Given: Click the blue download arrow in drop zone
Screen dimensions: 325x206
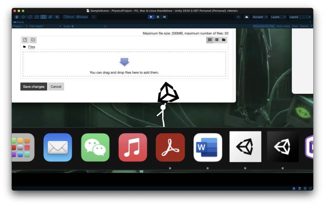Looking at the screenshot, I should [x=124, y=62].
